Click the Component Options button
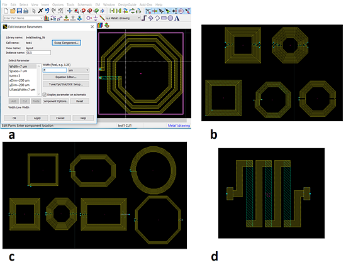This screenshot has width=346, height=265. (55, 101)
